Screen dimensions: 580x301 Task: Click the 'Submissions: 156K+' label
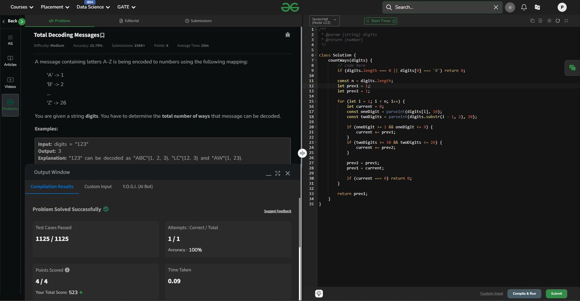tap(128, 45)
